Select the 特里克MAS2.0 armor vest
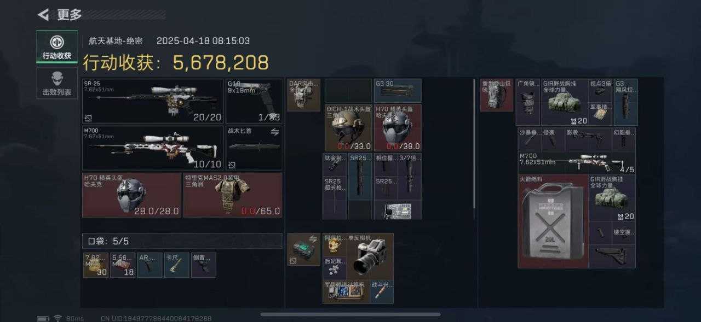Viewport: 701px width, 322px height. click(233, 195)
